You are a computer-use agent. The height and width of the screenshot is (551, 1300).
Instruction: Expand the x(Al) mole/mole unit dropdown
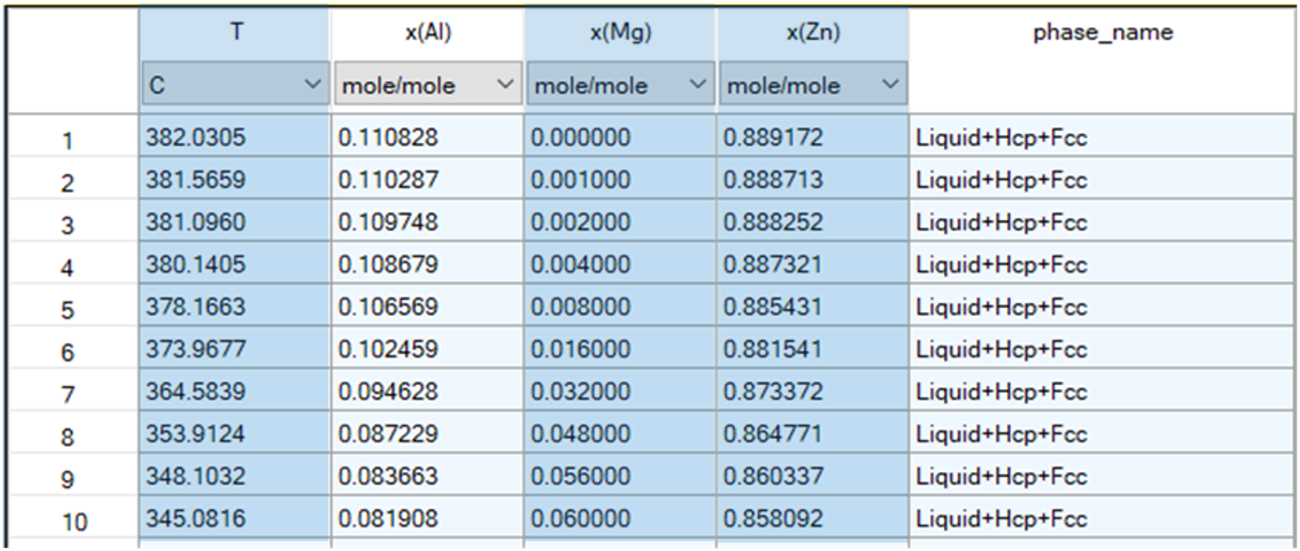click(427, 85)
